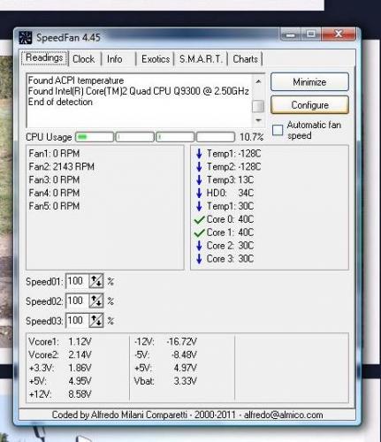Click the Minimize button
This screenshot has height=442, width=381.
click(309, 82)
